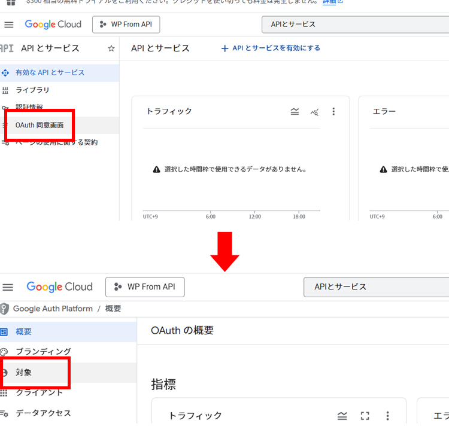The image size is (449, 433).
Task: Go to クライアント in the sidebar
Action: [39, 392]
